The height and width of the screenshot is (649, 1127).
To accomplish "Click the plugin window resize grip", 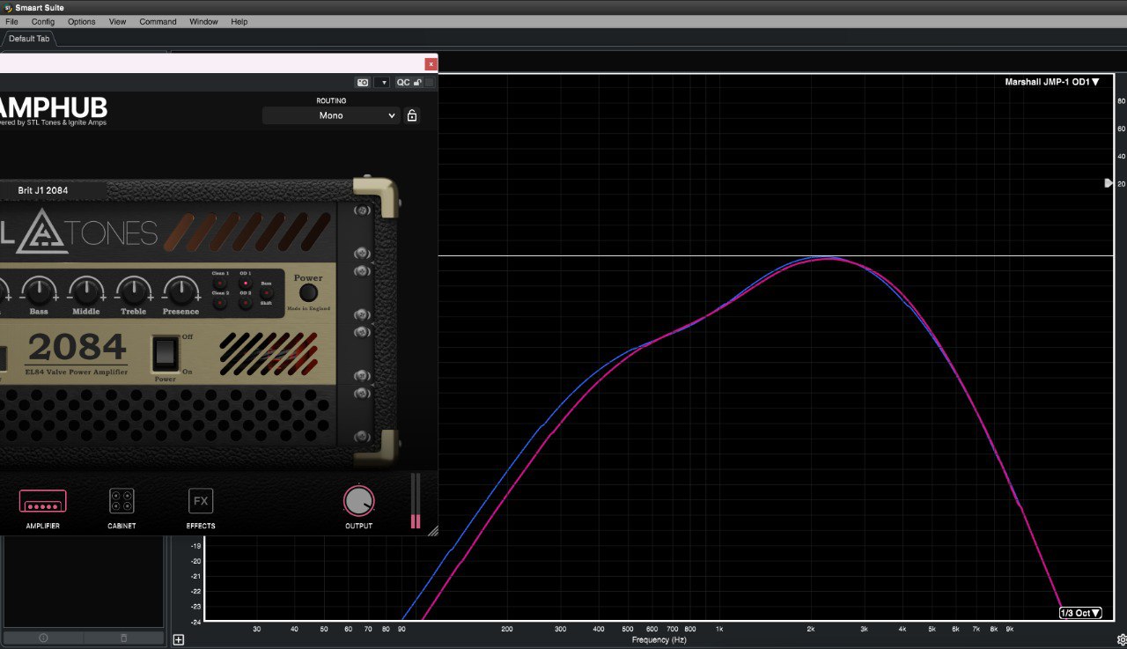I will pos(432,531).
